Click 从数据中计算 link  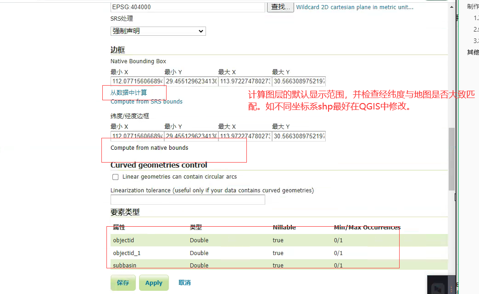pyautogui.click(x=129, y=93)
